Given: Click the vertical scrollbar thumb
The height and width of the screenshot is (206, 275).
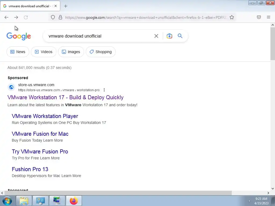Looking at the screenshot, I should coord(273,43).
